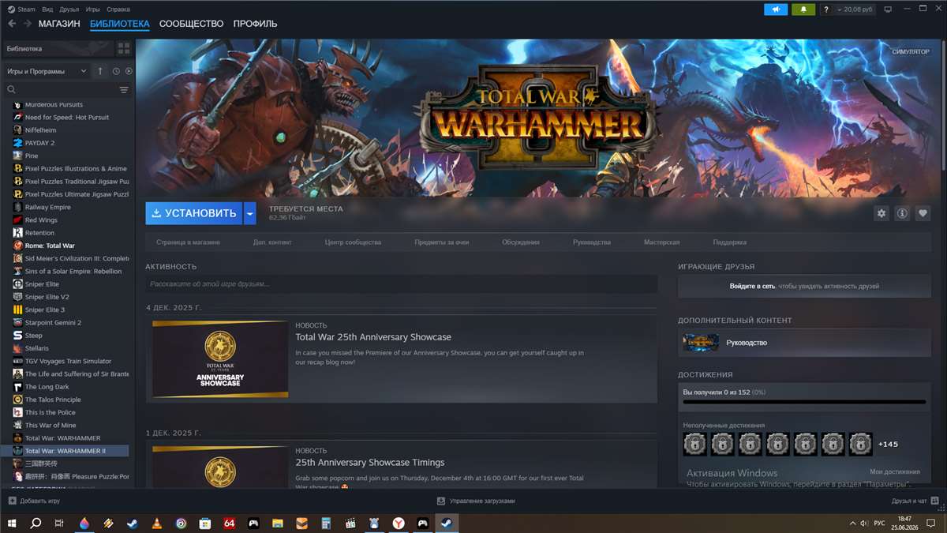Open Страница в магазине link
This screenshot has width=947, height=533.
coord(188,242)
